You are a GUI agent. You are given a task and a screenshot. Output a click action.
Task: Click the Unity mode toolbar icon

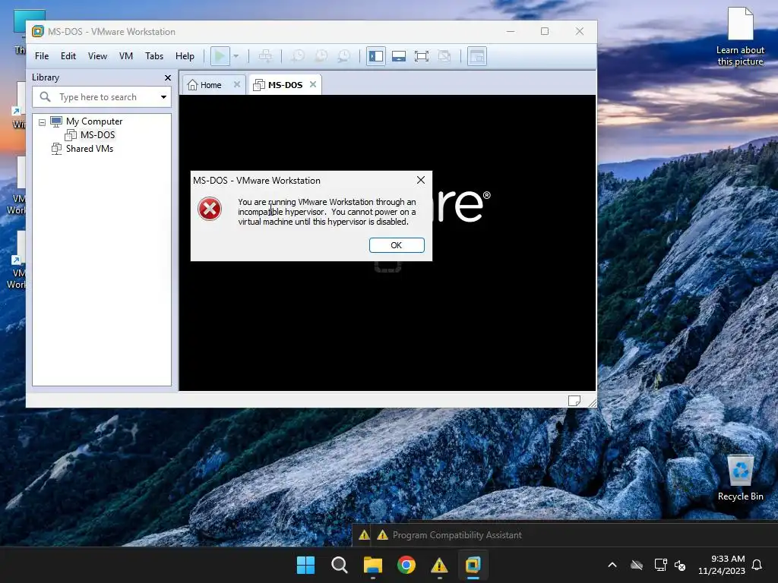[444, 56]
